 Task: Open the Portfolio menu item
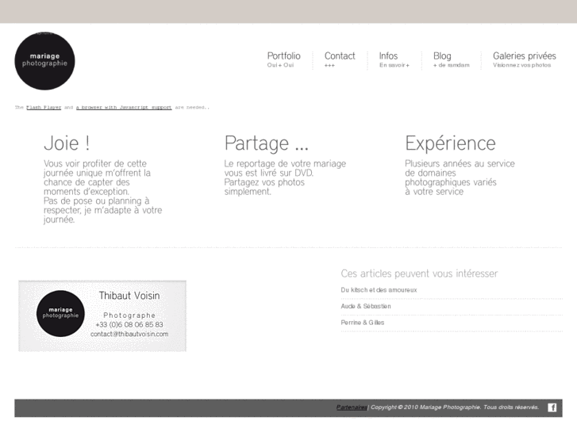(283, 59)
